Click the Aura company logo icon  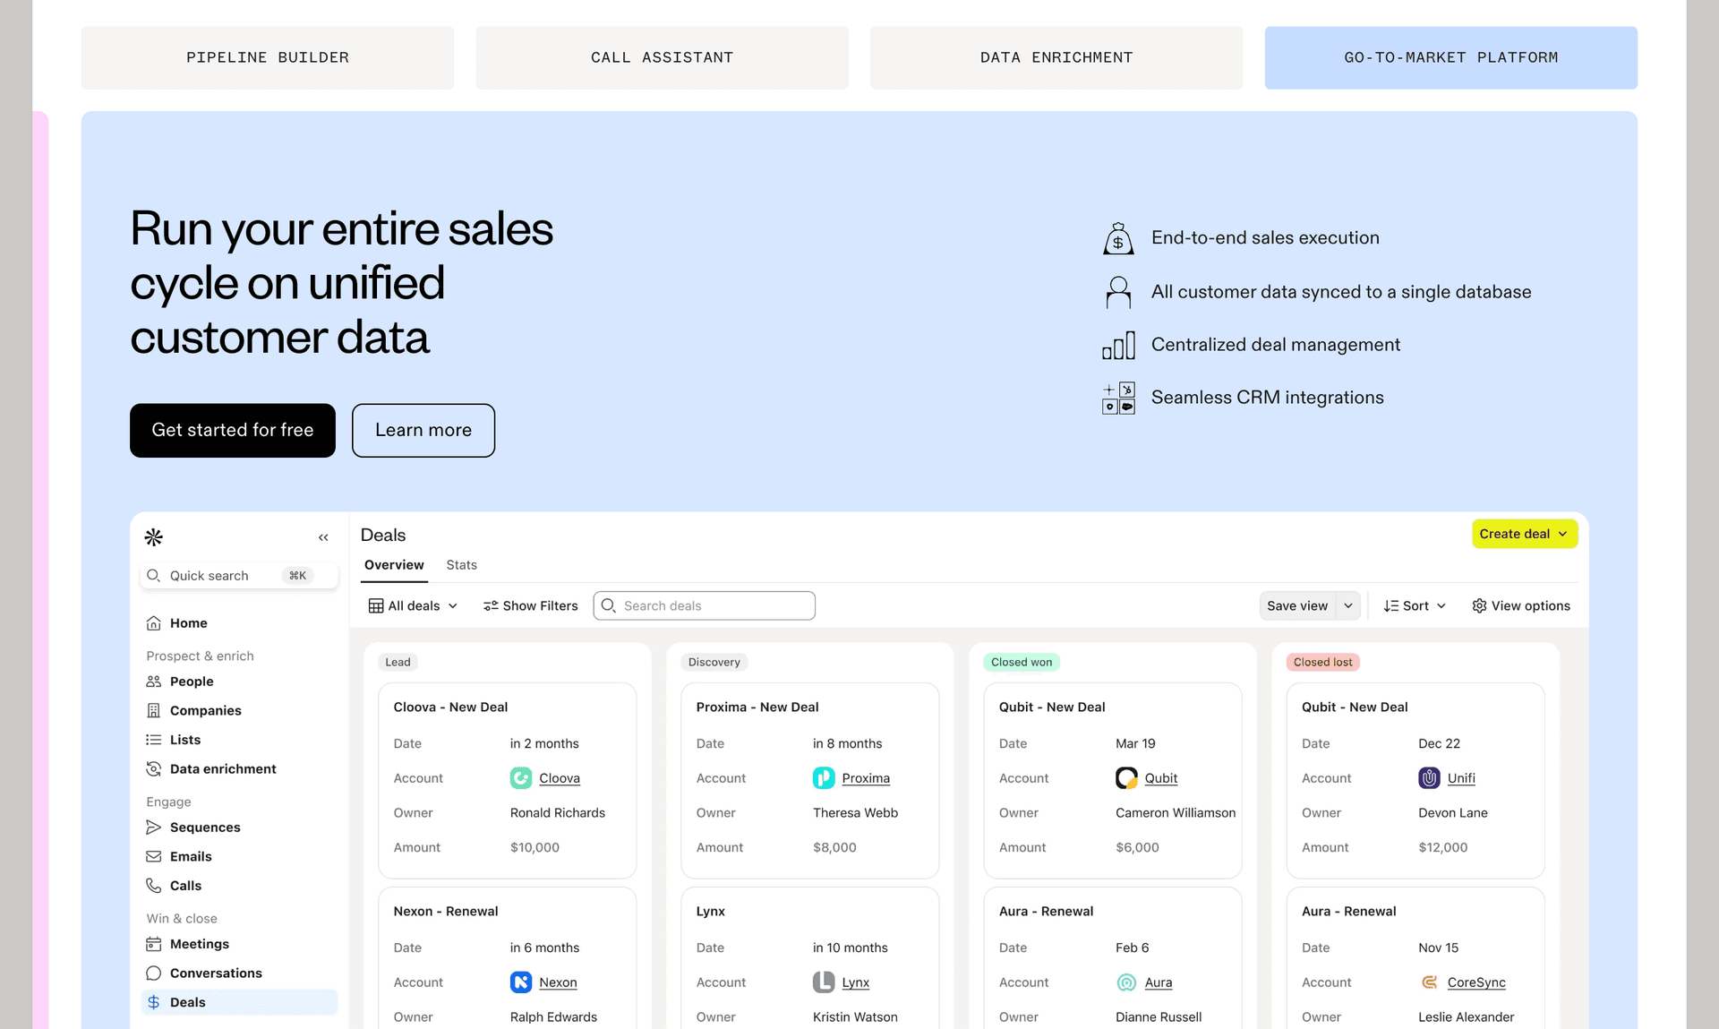pyautogui.click(x=1126, y=982)
